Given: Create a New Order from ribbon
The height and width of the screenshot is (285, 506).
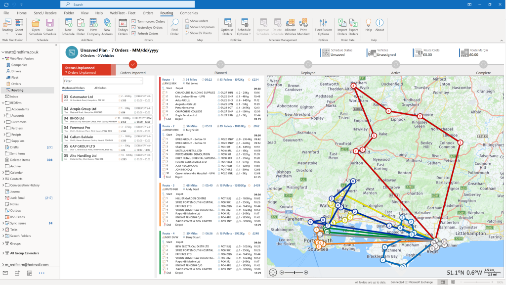Looking at the screenshot, I should click(81, 23).
